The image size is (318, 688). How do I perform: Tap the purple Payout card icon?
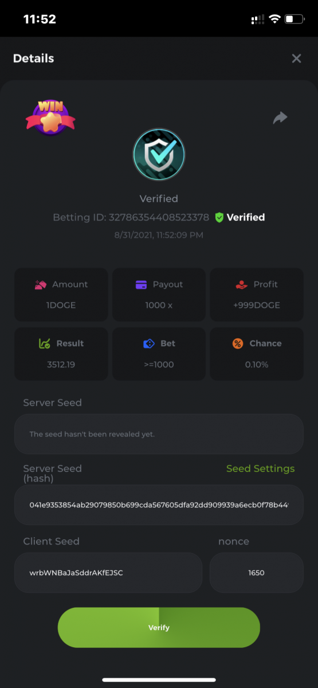tap(141, 284)
